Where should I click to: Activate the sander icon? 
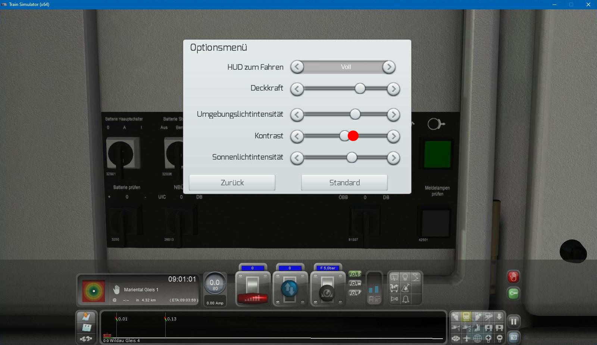click(405, 288)
